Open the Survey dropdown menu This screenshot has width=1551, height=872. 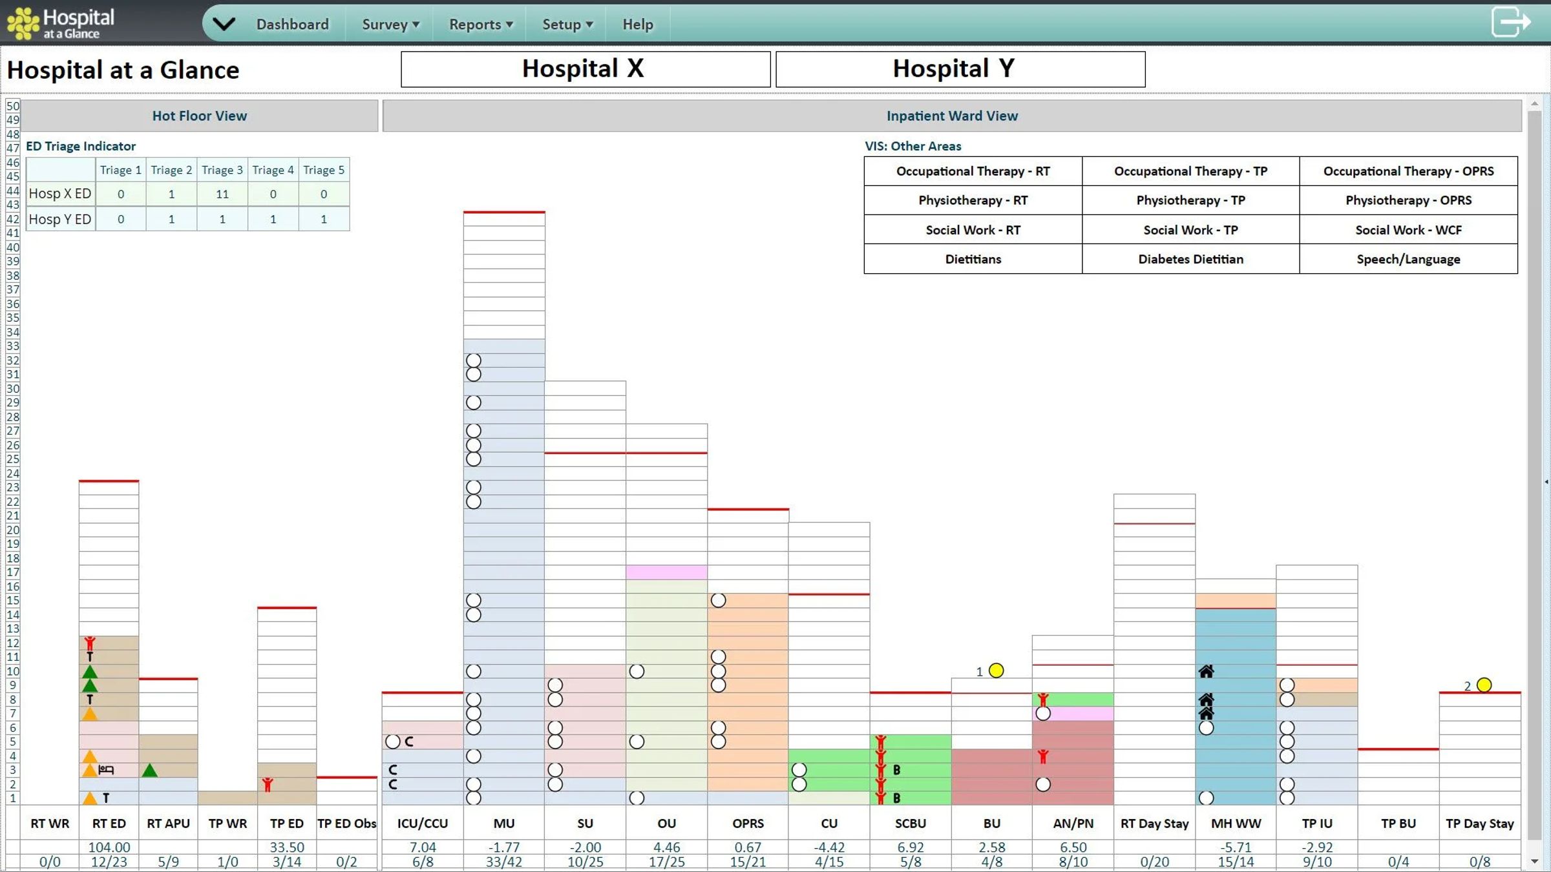[x=390, y=25]
